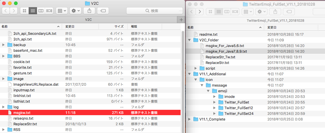The height and width of the screenshot is (133, 325).
Task: Click the Twitter_FullSet24 folder icon
Action: click(221, 113)
